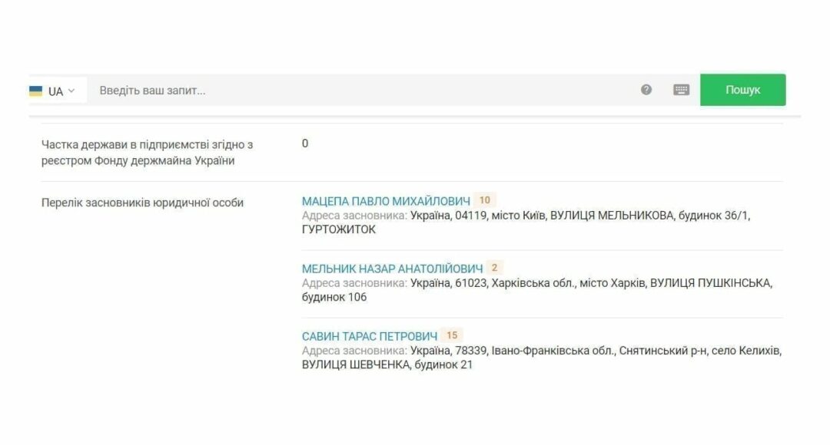Click the 10 badge beside МАЦЕПА

coord(484,200)
